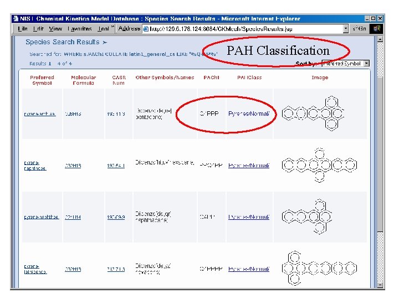Click Pyrenes/Normal class in first row

249,114
